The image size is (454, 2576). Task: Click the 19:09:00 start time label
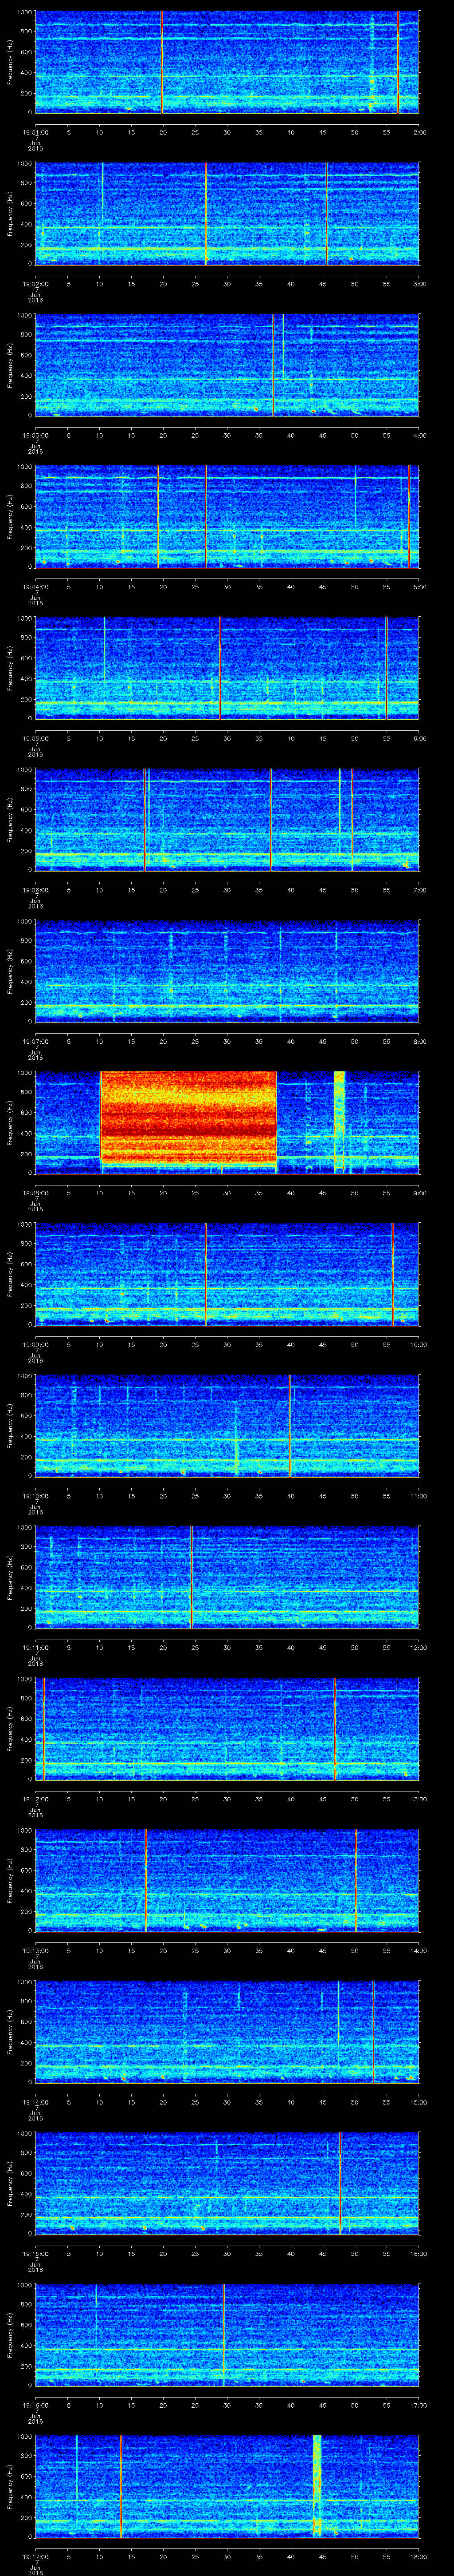(35, 1343)
